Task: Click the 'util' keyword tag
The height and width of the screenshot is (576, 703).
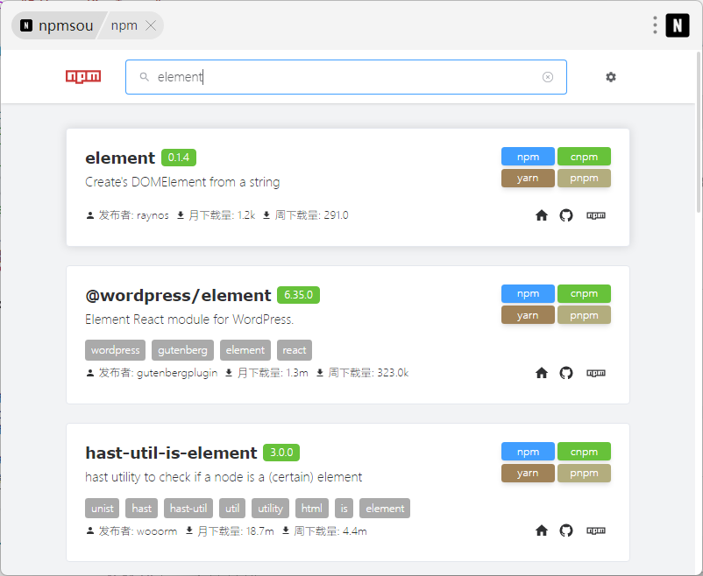Action: [x=232, y=509]
